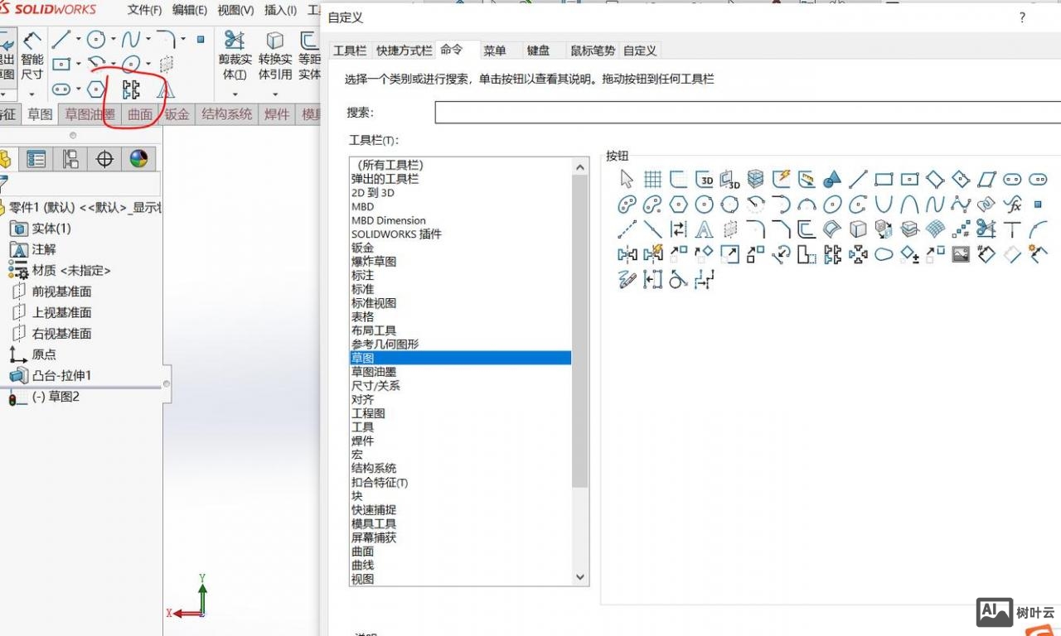Click the dialog help question mark button
Viewport: 1061px width, 636px height.
[1022, 17]
